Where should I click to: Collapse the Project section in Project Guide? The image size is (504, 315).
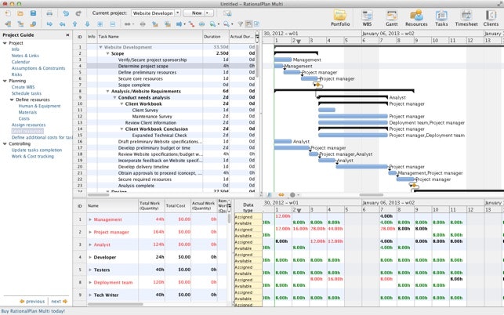tap(5, 43)
